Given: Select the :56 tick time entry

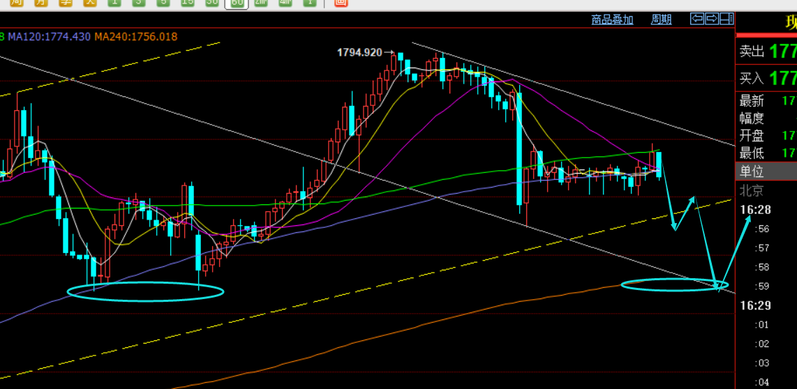Looking at the screenshot, I should pos(764,229).
